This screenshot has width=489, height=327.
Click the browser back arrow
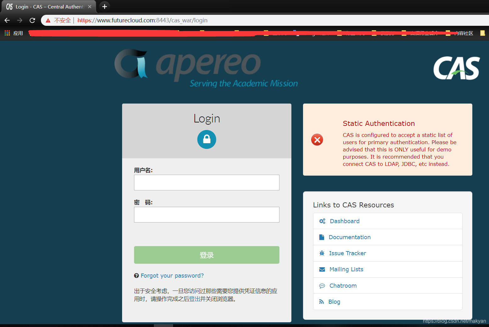pyautogui.click(x=7, y=20)
